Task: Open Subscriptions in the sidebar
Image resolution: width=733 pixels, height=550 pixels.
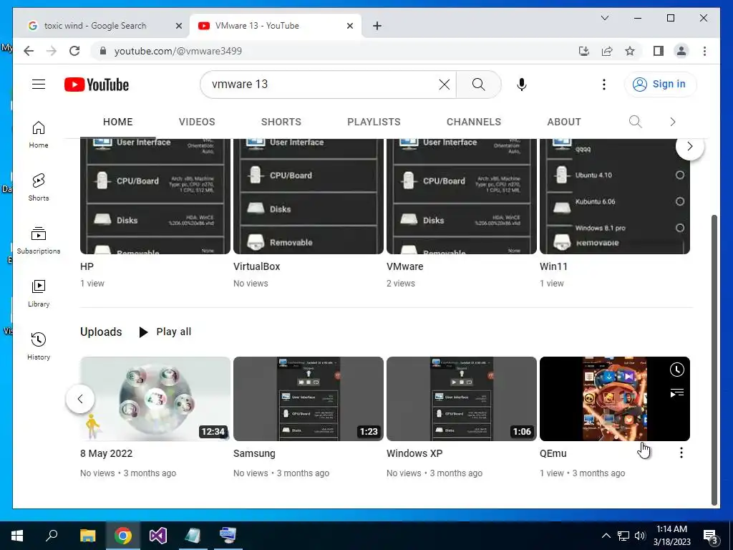Action: pyautogui.click(x=39, y=241)
